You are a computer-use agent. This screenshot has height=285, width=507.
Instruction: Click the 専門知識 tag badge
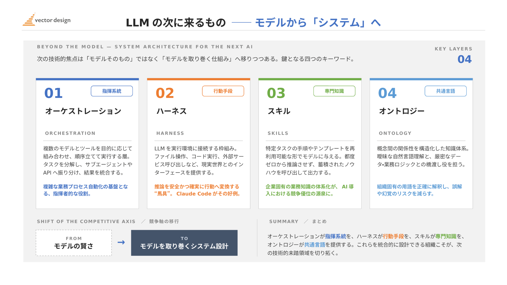[334, 91]
